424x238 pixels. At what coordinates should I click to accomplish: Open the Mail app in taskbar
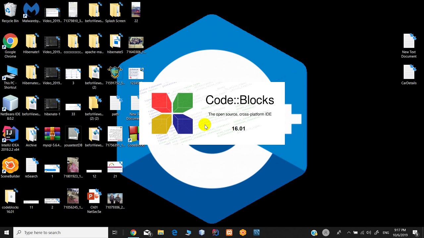pyautogui.click(x=147, y=232)
